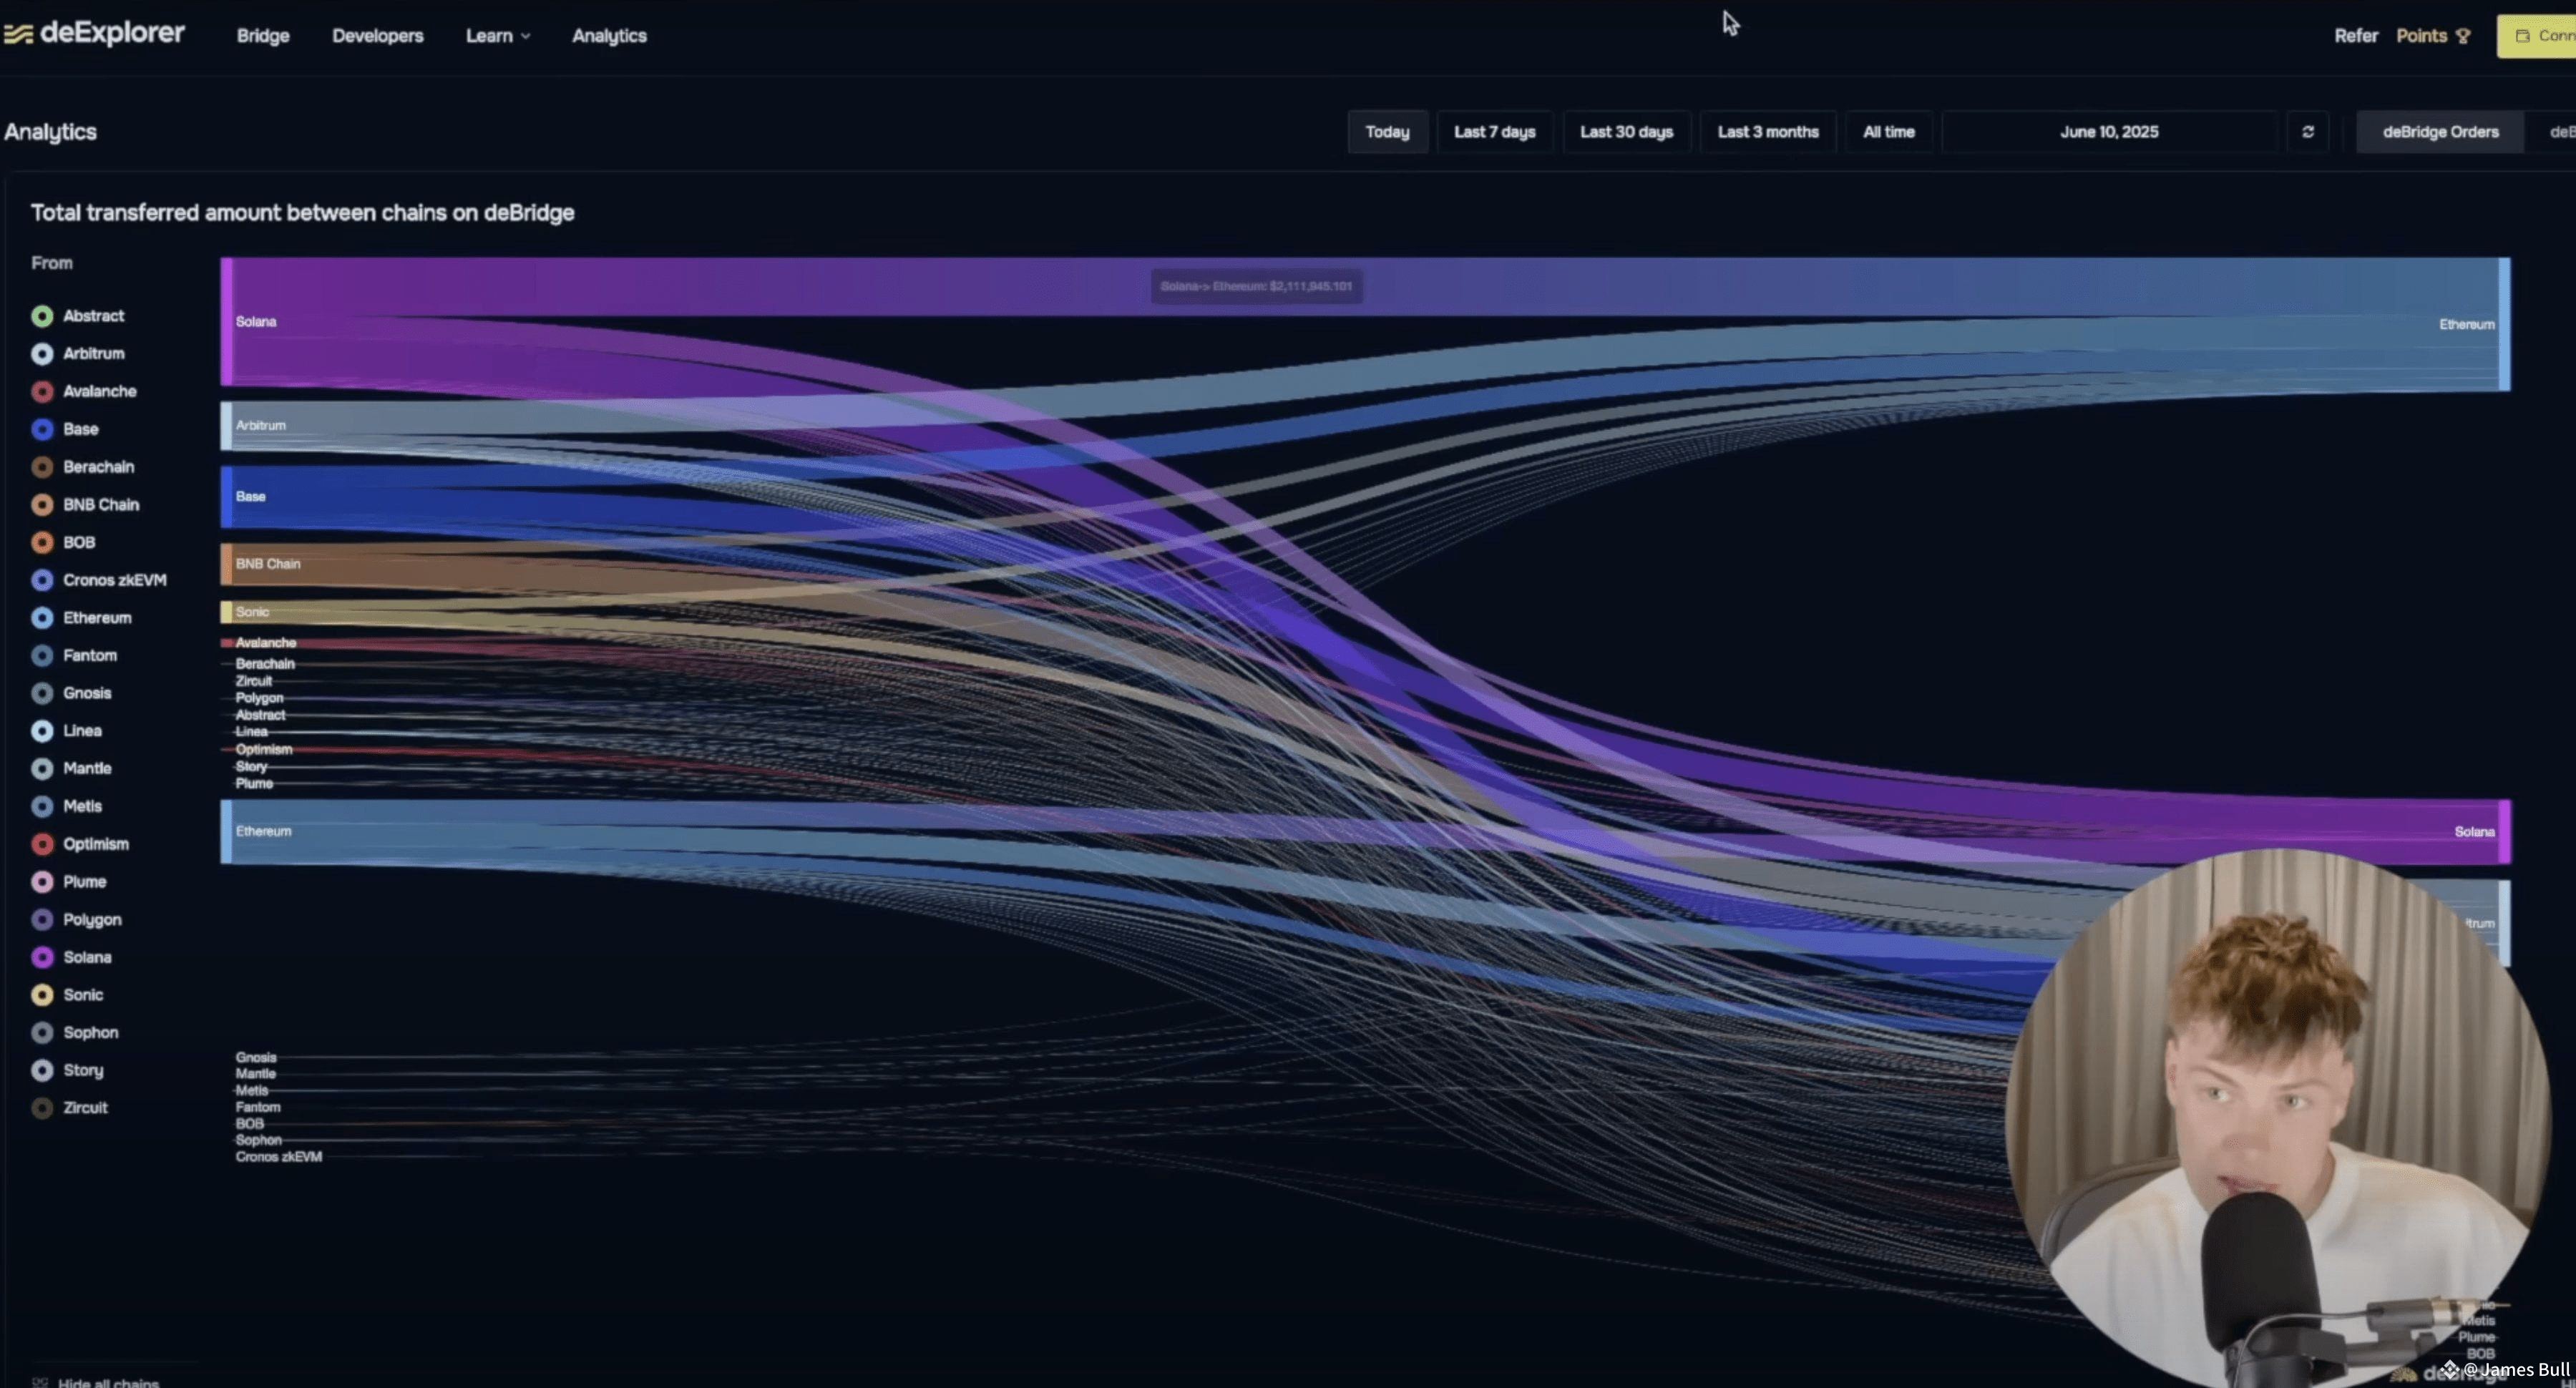2576x1388 pixels.
Task: Click the Optimism source label in chart
Action: tap(264, 749)
